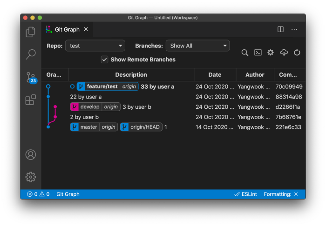Split the editor to the right
The image size is (326, 226).
click(x=280, y=29)
